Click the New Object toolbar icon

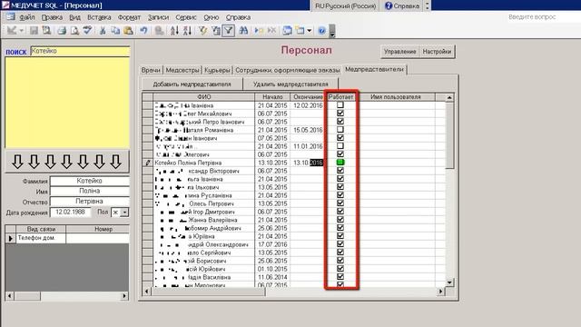(300, 30)
